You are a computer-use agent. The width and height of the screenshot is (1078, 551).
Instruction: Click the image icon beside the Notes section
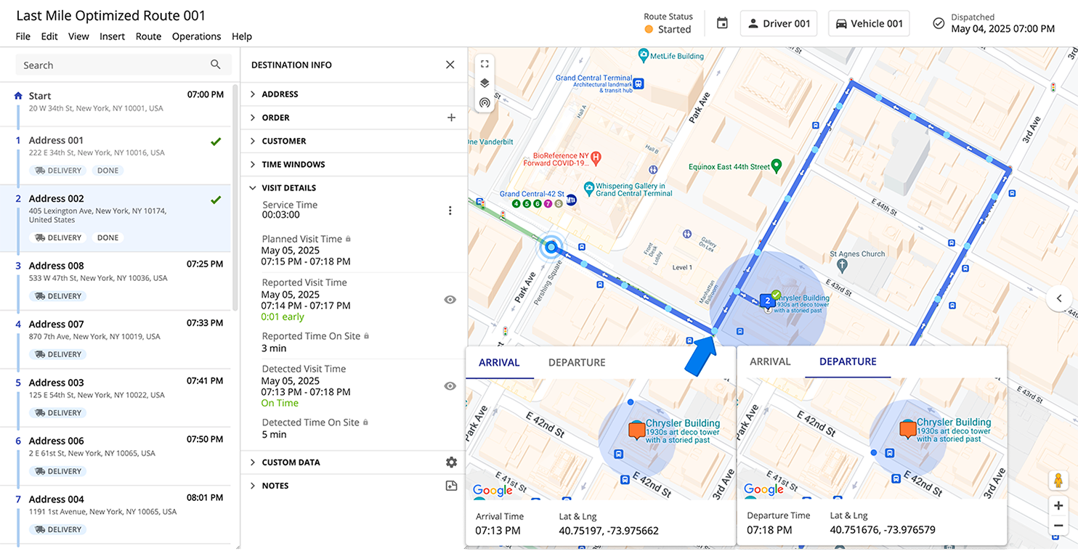coord(451,485)
